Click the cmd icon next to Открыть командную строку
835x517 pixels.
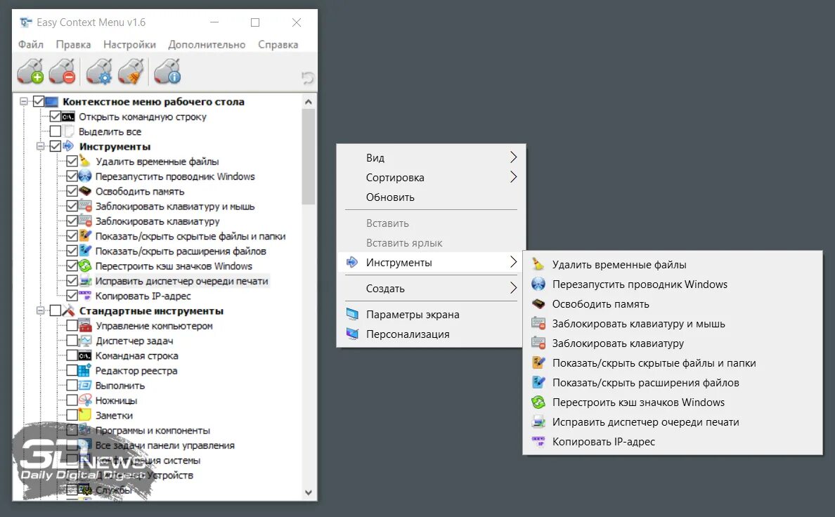pyautogui.click(x=68, y=117)
